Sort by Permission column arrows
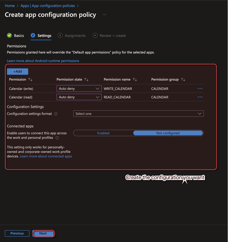This screenshot has width=228, height=242. pyautogui.click(x=30, y=80)
